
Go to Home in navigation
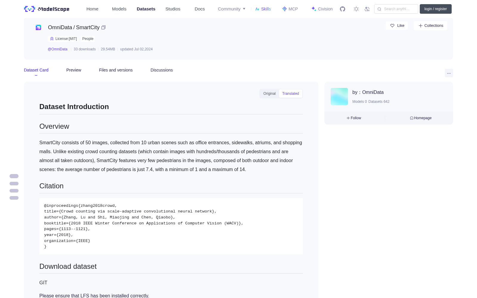tap(92, 9)
